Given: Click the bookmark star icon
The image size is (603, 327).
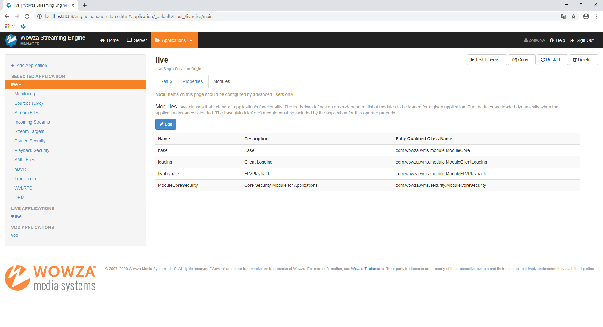Looking at the screenshot, I should point(573,16).
